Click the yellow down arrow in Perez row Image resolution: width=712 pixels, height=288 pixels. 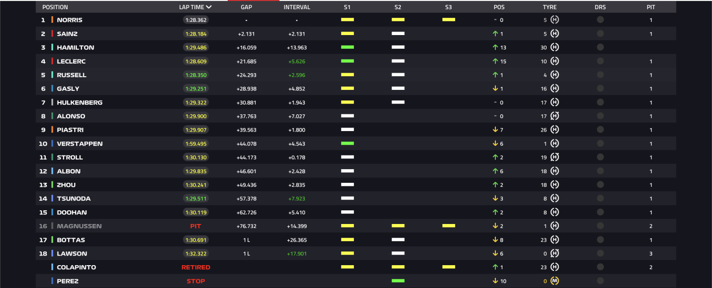point(495,280)
